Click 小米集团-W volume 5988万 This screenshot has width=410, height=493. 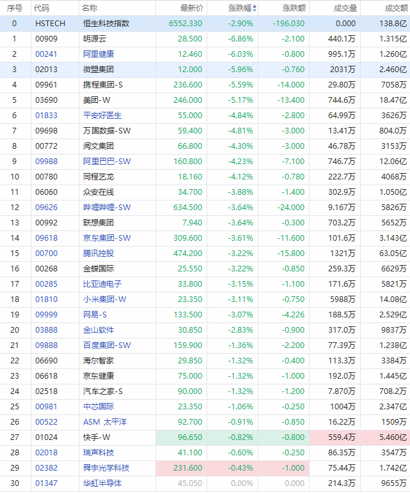(x=343, y=300)
